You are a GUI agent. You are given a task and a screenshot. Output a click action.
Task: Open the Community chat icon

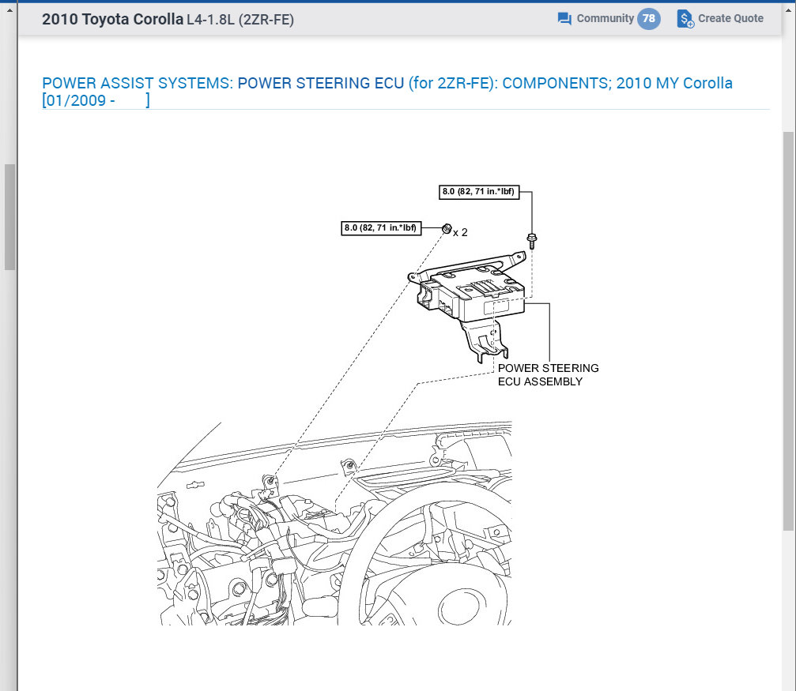tap(564, 19)
